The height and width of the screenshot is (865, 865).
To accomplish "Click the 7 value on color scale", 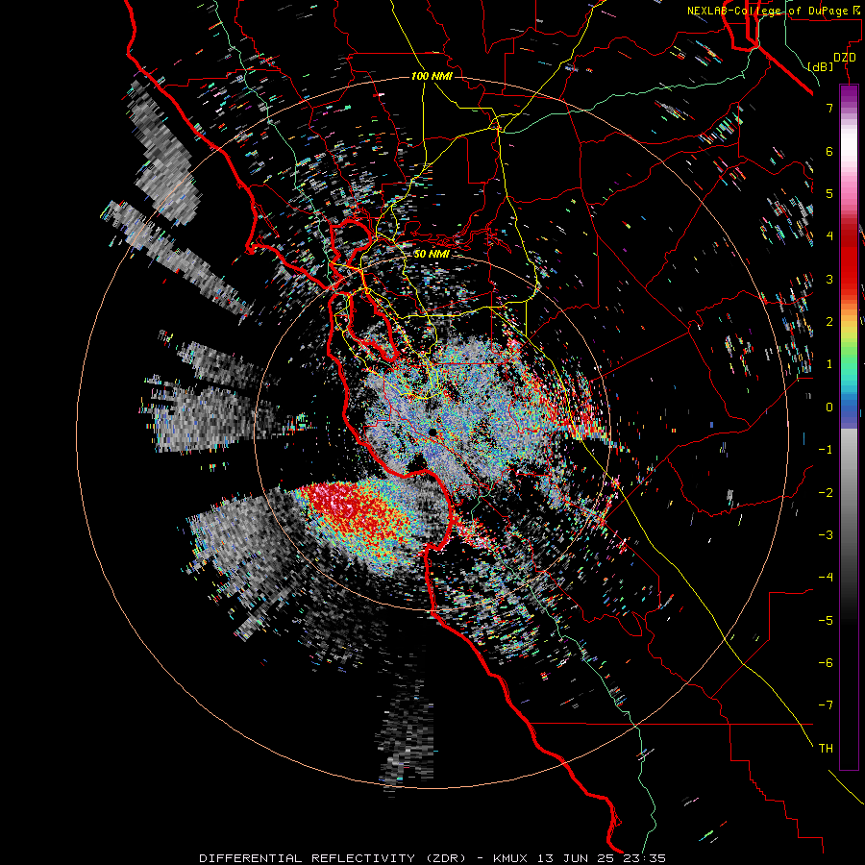I will point(829,108).
